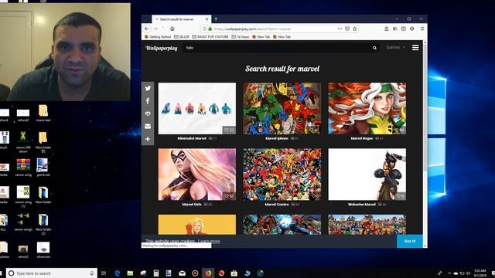495x278 pixels.
Task: Open the taskbar clock and date
Action: (480, 273)
